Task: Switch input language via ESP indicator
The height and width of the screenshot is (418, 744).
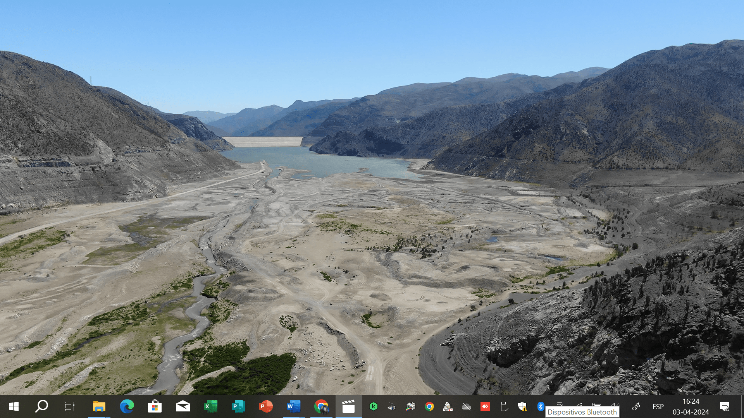Action: (x=658, y=406)
